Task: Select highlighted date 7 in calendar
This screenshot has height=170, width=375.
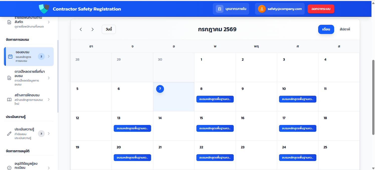Action: [x=160, y=89]
